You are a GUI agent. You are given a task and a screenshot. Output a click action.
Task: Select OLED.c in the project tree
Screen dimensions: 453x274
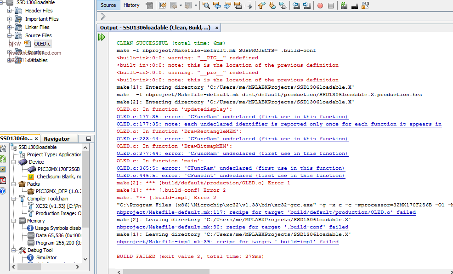42,44
